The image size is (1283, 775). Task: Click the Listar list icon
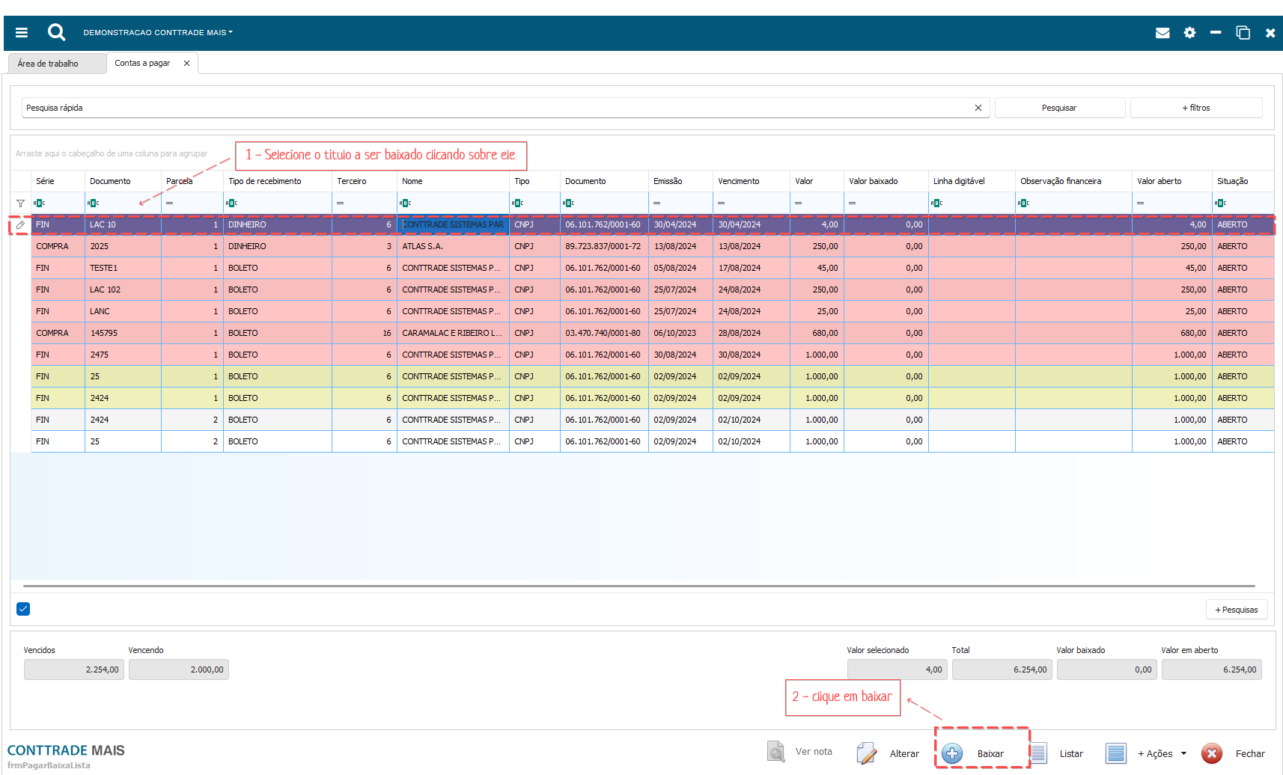(1038, 753)
